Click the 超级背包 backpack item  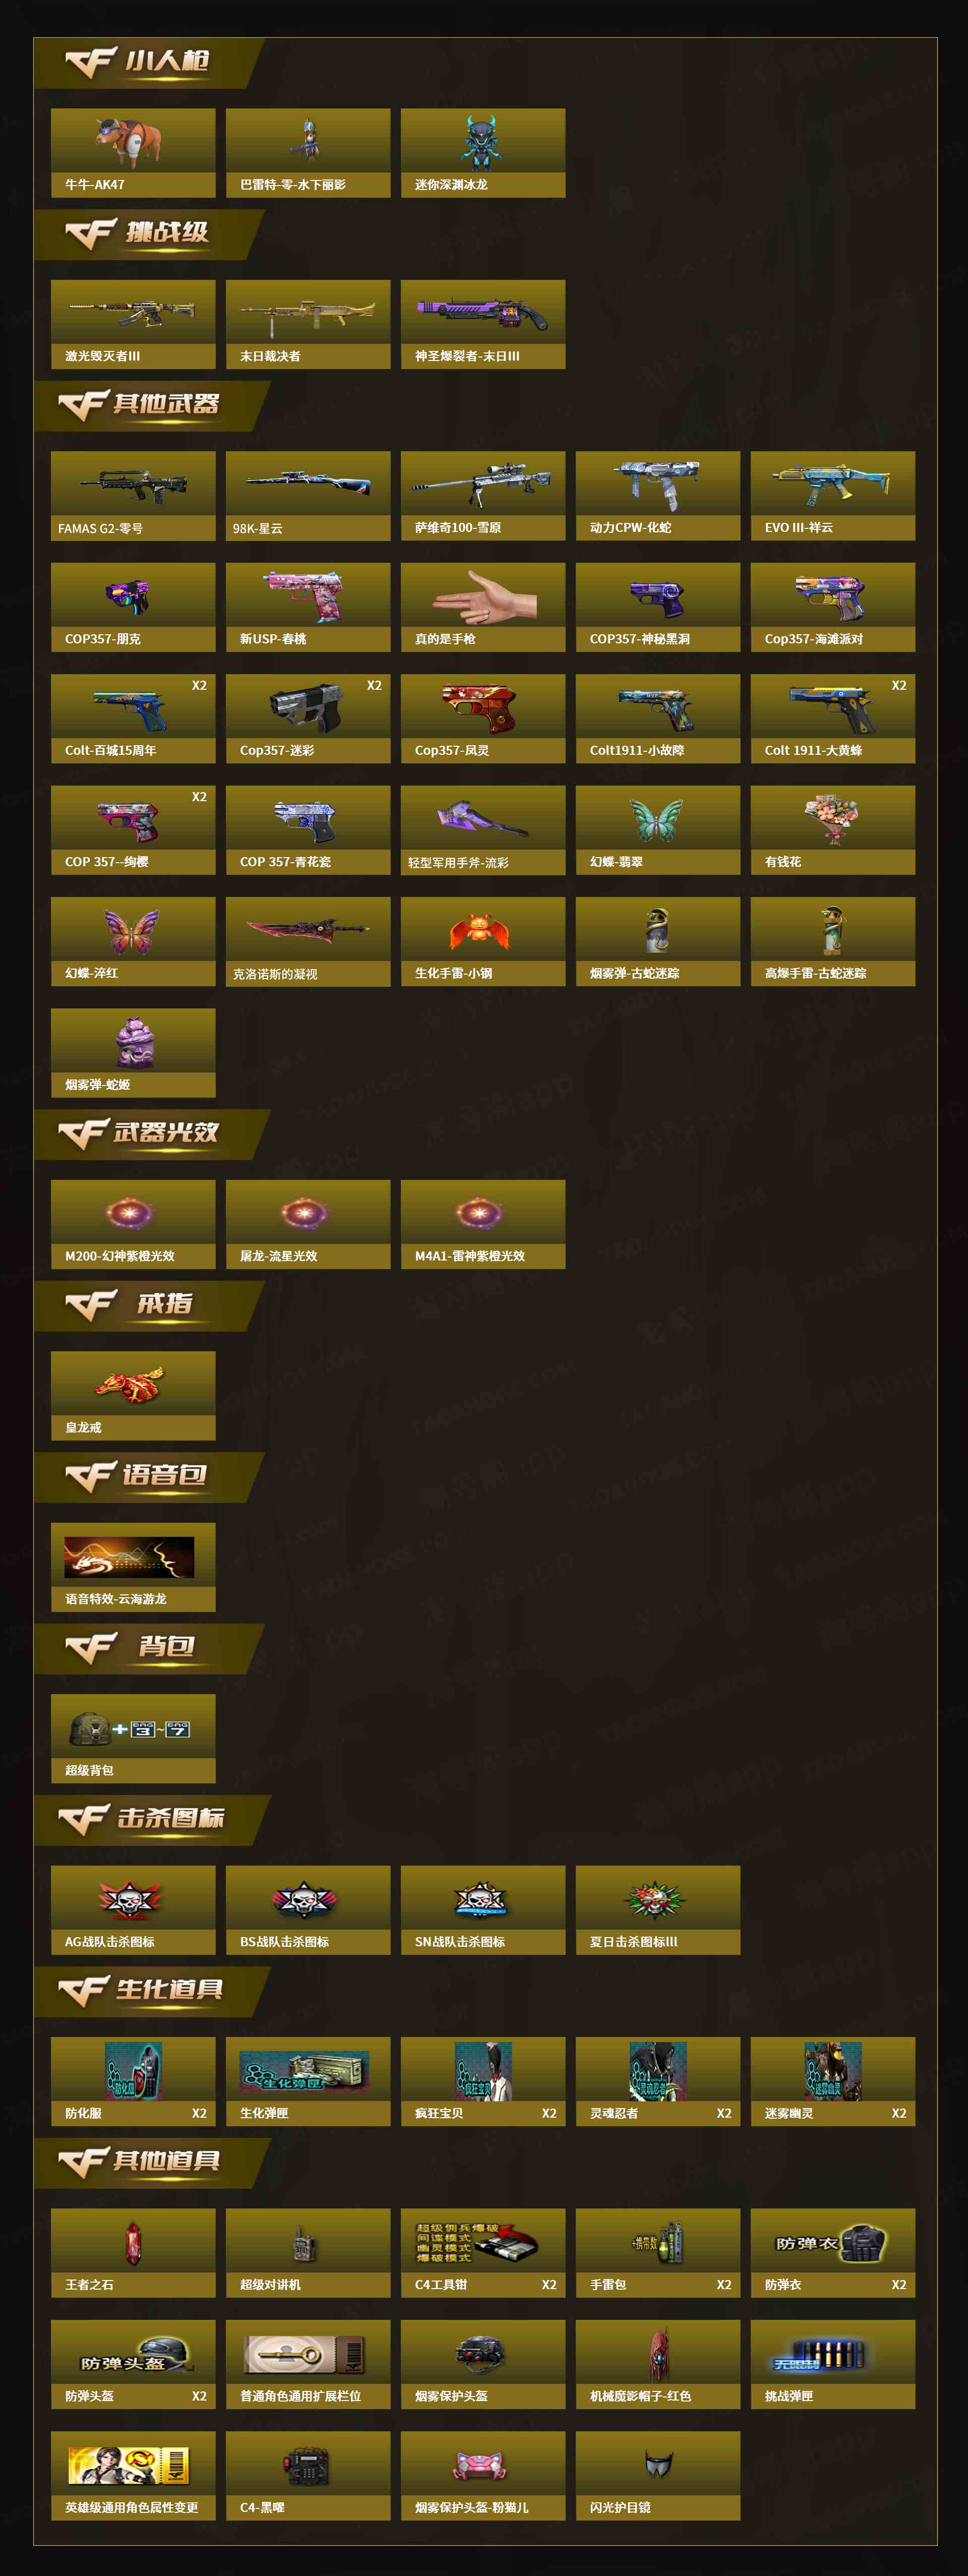coord(133,1738)
